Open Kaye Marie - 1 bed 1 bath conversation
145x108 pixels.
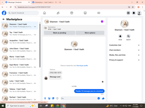pos(19,66)
